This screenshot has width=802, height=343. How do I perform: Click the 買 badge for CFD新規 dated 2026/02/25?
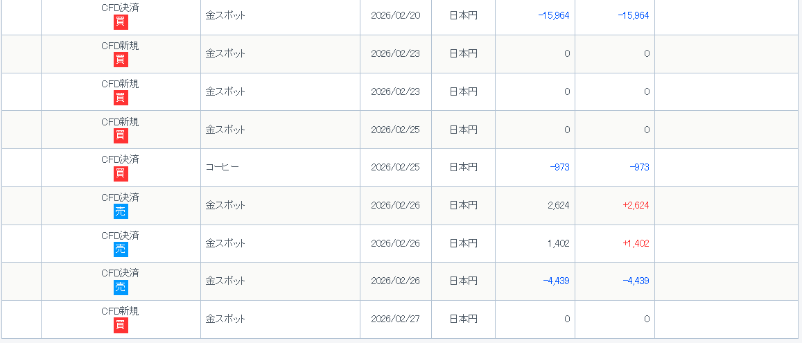(x=121, y=136)
